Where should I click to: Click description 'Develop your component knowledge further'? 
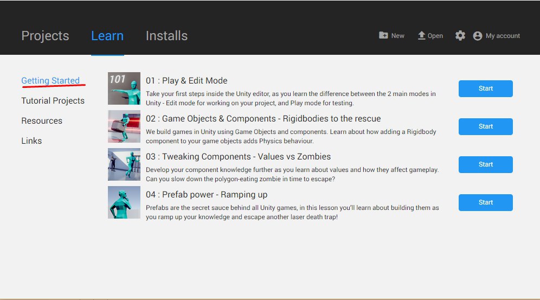pyautogui.click(x=292, y=174)
